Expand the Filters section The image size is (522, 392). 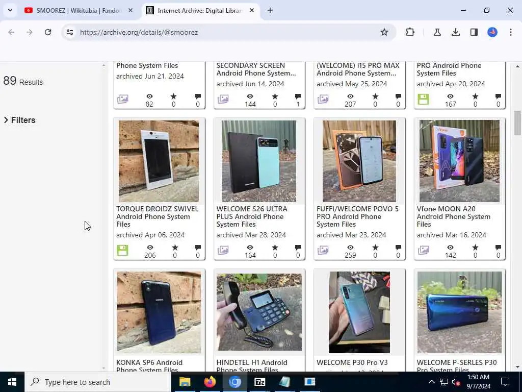click(x=20, y=120)
